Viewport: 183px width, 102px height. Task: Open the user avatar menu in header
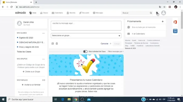(x=163, y=13)
